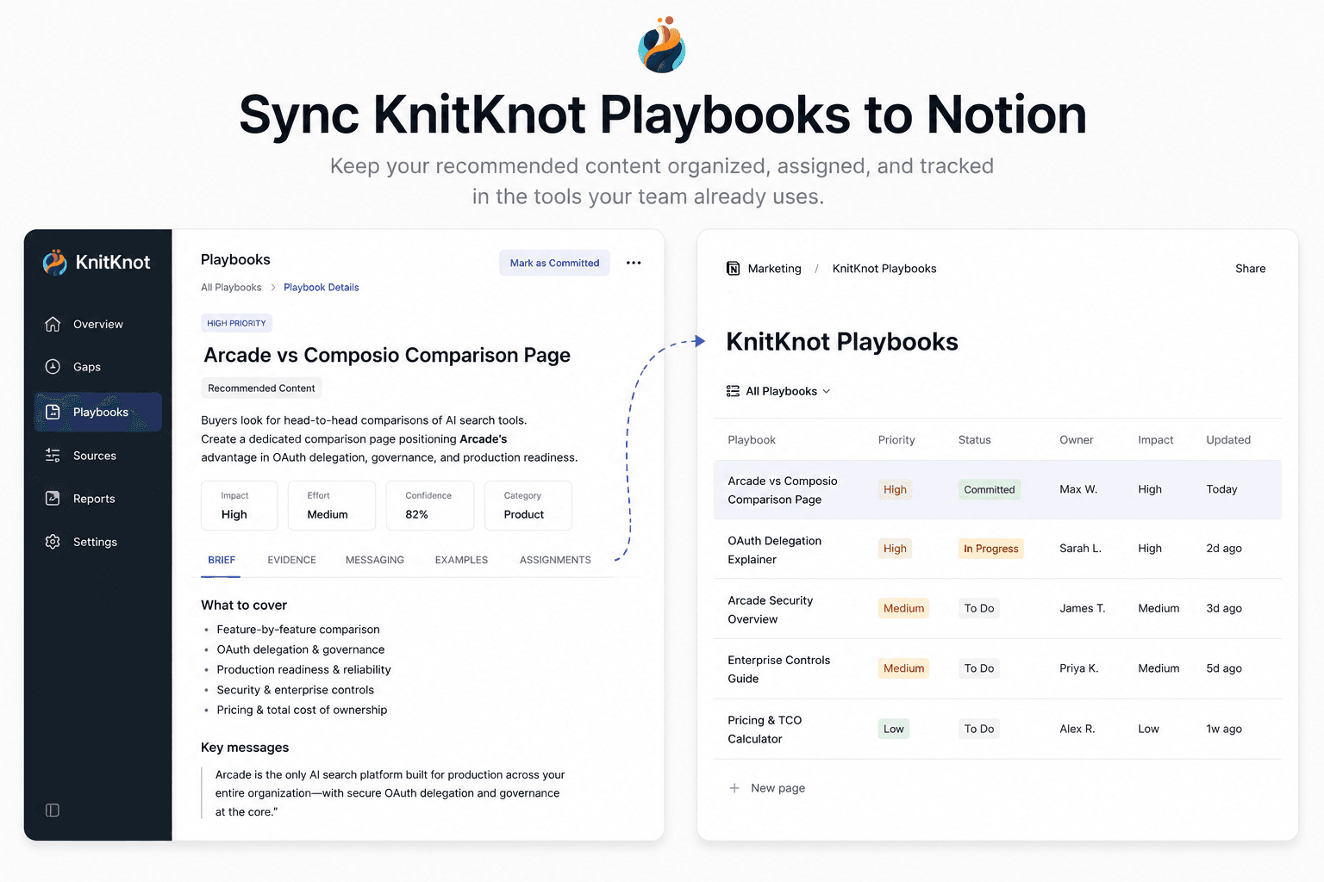Image resolution: width=1324 pixels, height=882 pixels.
Task: Click the HIGH PRIORITY badge
Action: [236, 323]
